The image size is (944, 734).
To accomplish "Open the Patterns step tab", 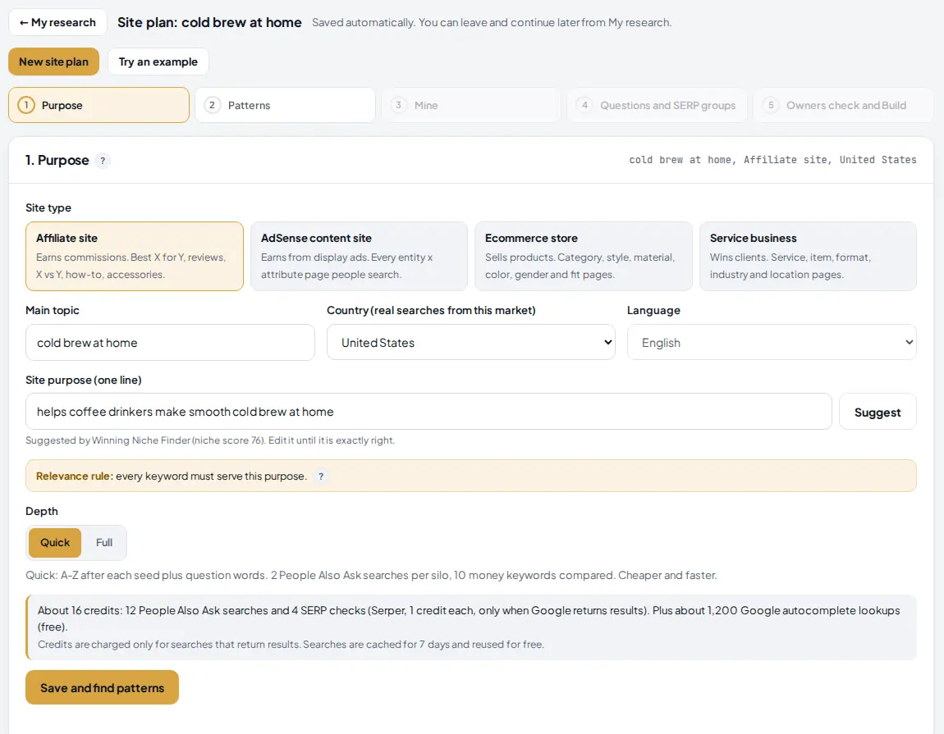I will pos(285,105).
